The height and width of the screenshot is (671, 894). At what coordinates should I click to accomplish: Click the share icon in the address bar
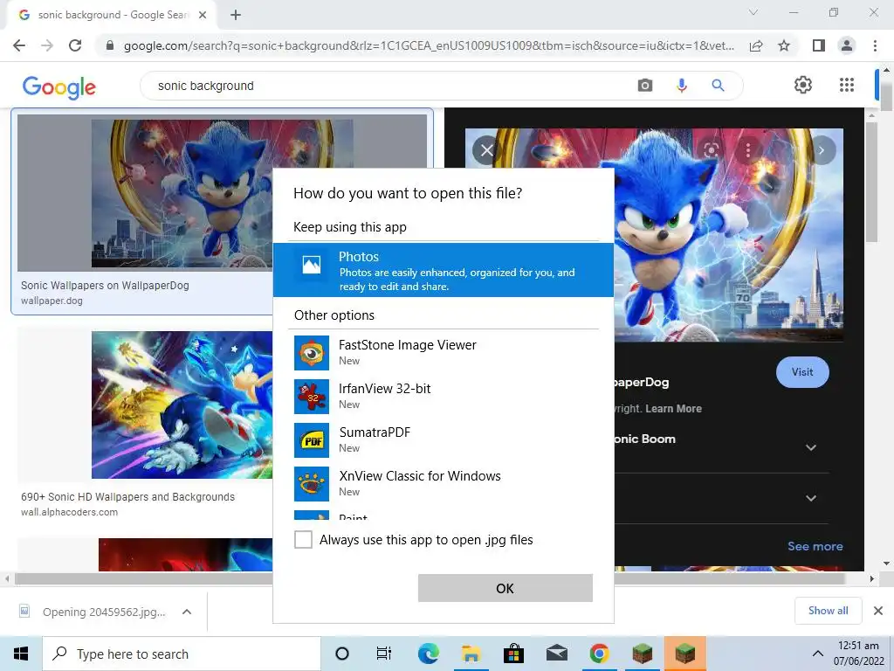click(756, 45)
